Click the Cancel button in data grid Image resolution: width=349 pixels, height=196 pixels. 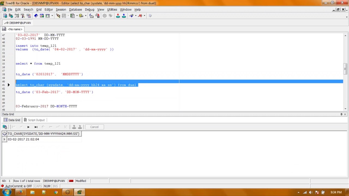pyautogui.click(x=94, y=127)
